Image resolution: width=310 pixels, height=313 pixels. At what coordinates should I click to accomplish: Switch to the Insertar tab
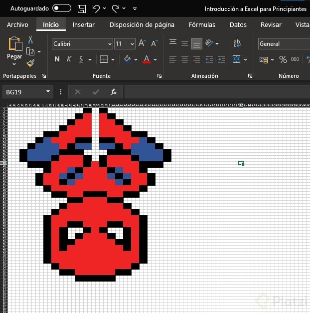(84, 25)
